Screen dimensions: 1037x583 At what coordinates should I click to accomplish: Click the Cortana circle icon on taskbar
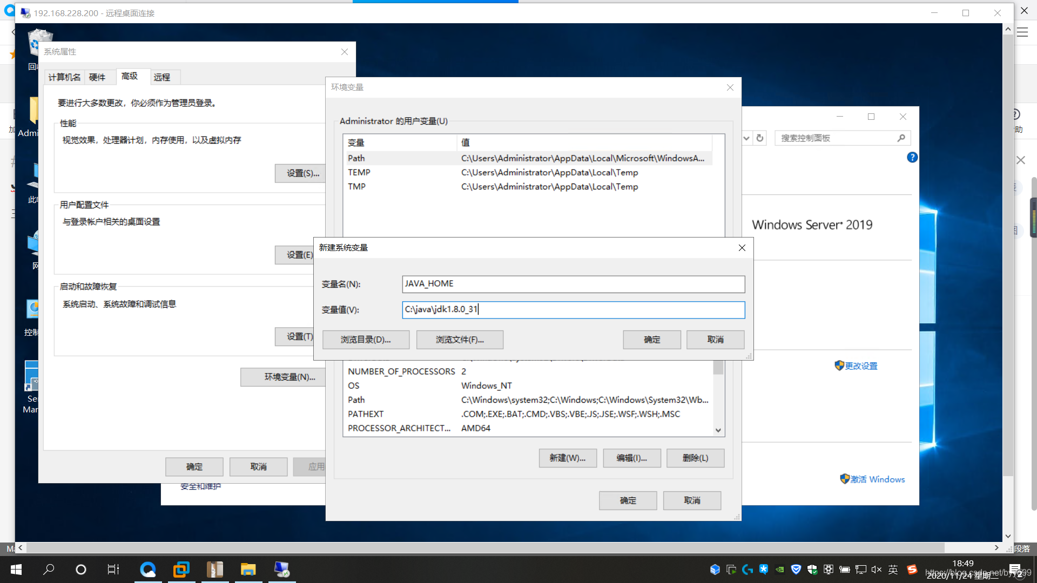point(81,570)
